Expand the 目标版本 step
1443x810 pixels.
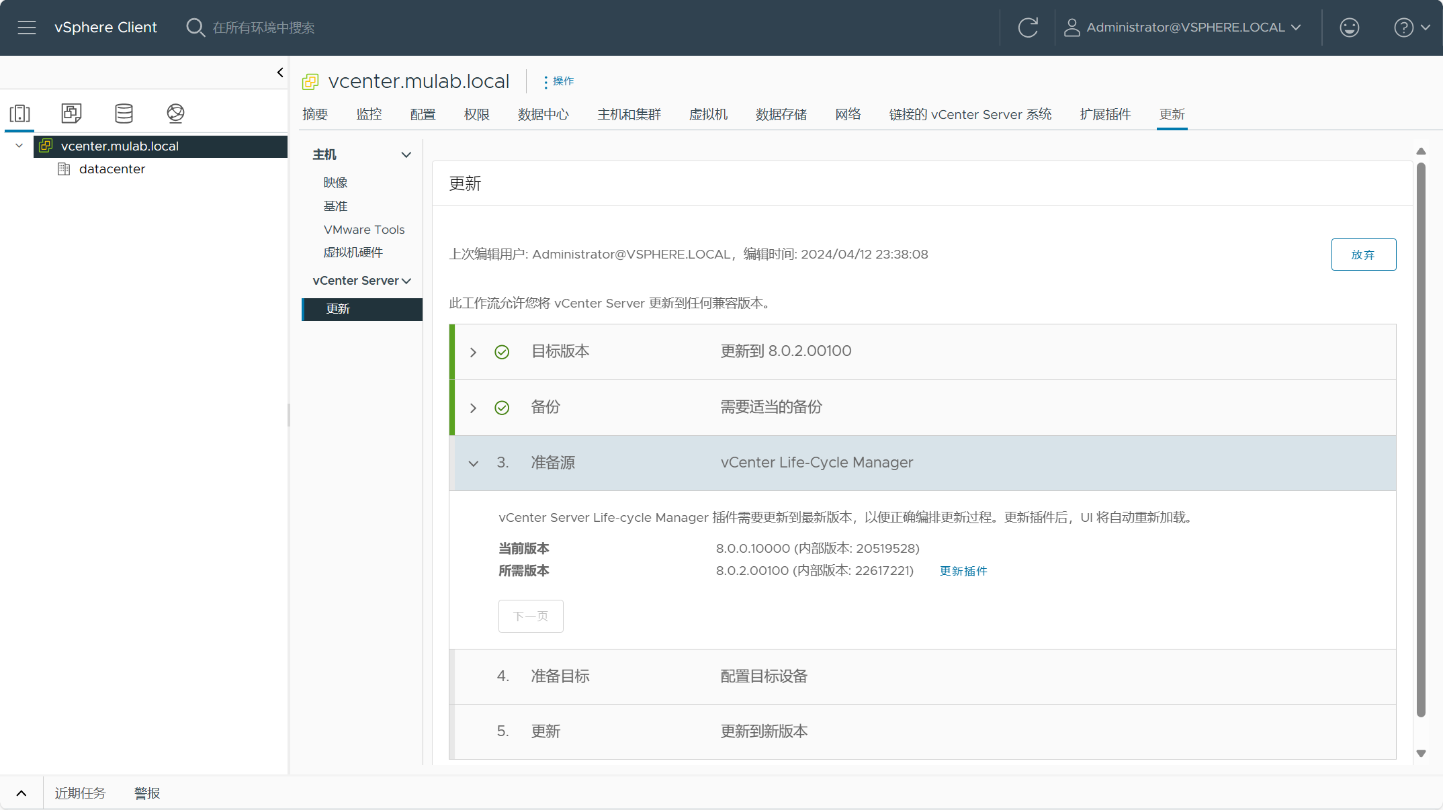(473, 352)
